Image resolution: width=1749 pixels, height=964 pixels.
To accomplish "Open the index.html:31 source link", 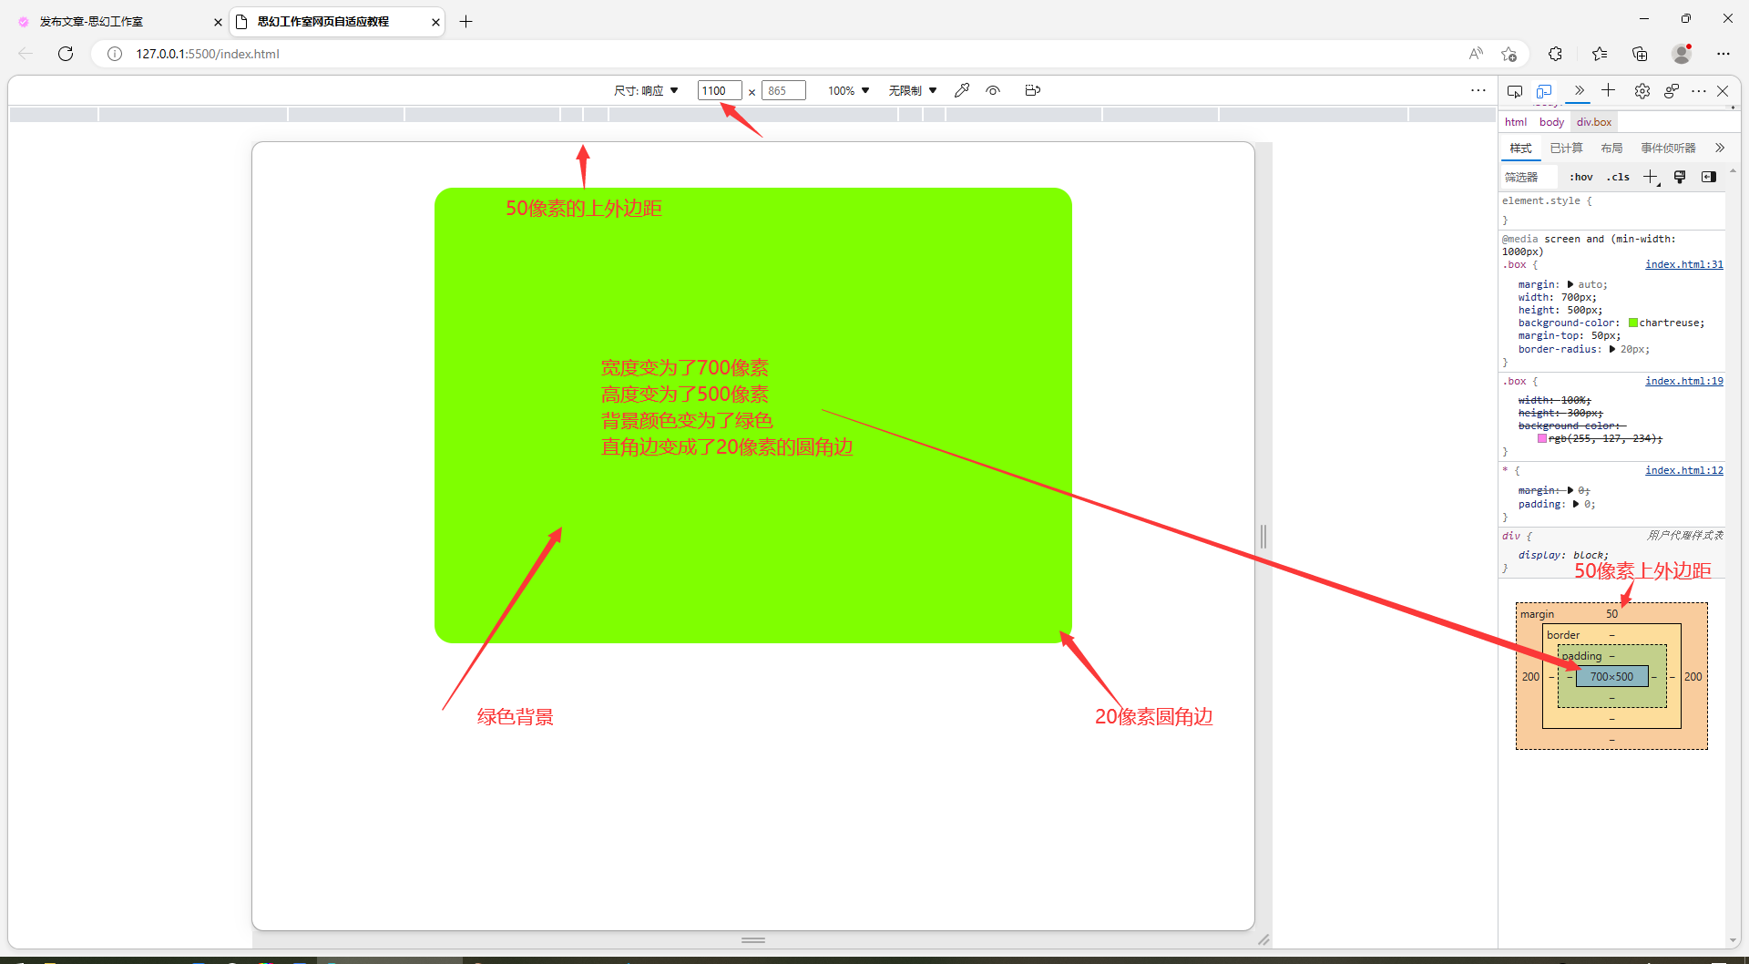I will click(x=1683, y=264).
